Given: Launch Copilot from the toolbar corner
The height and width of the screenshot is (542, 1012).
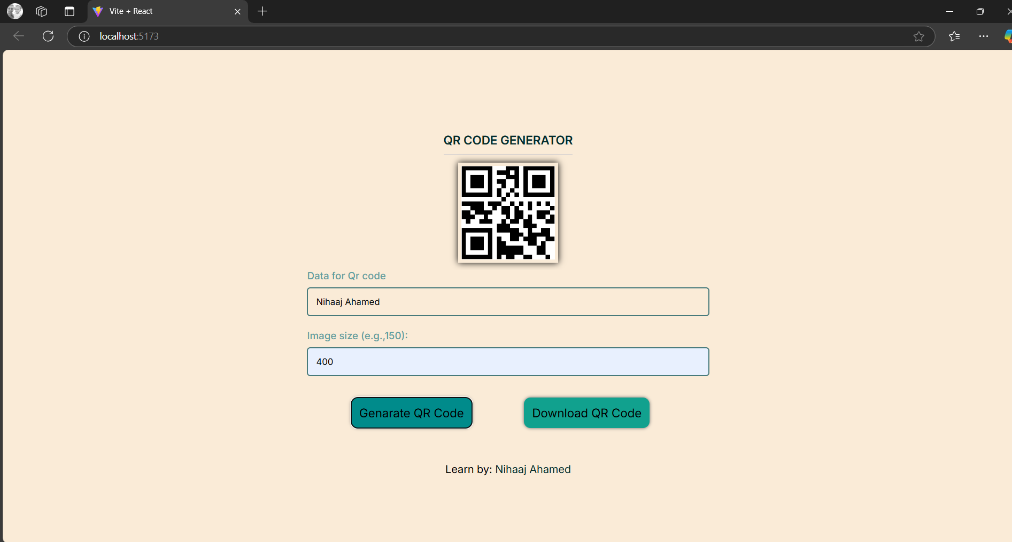Looking at the screenshot, I should tap(1007, 36).
